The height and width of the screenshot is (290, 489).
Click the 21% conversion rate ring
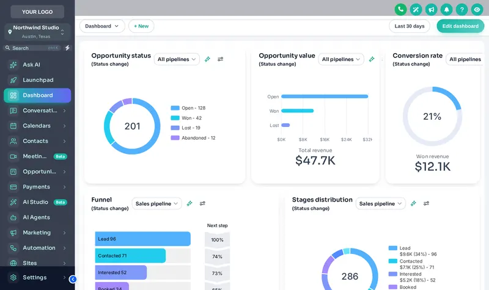pyautogui.click(x=432, y=116)
